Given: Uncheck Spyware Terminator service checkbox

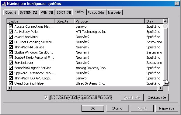Looking at the screenshot, I should (11, 73).
